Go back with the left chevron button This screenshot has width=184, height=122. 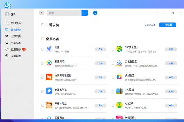tap(42, 13)
